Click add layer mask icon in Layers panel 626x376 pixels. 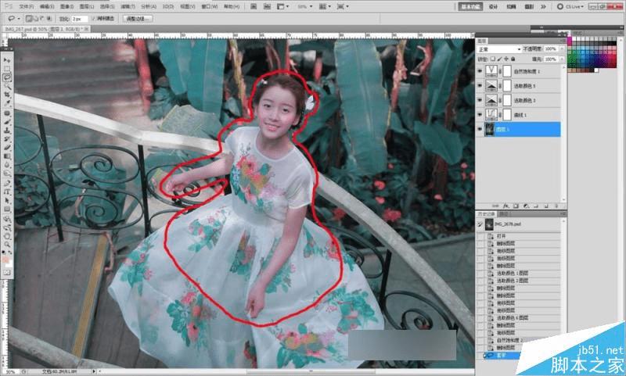[516, 206]
